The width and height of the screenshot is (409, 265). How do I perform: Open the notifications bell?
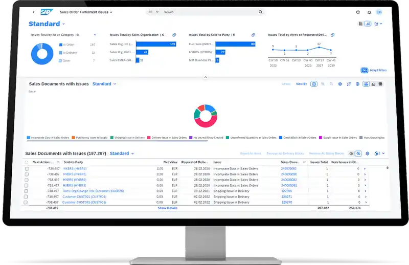(x=369, y=12)
